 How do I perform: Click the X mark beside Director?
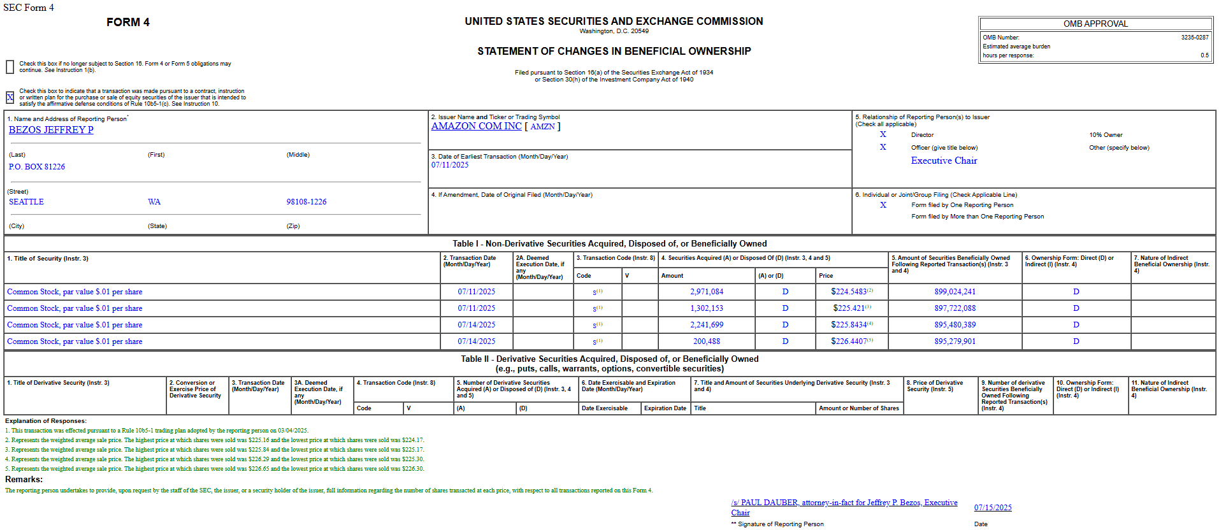(883, 134)
